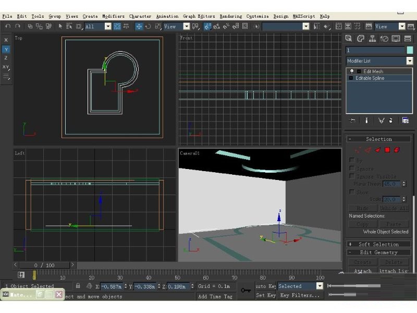
Task: Click the Attach button
Action: click(363, 271)
